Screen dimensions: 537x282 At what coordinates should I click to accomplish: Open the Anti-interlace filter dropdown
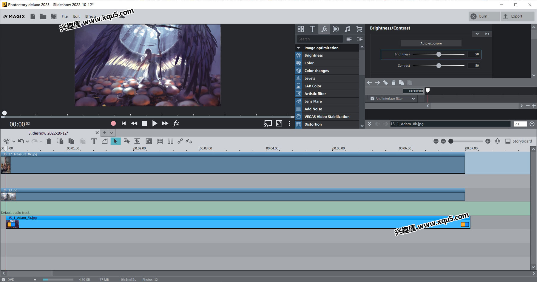[413, 99]
